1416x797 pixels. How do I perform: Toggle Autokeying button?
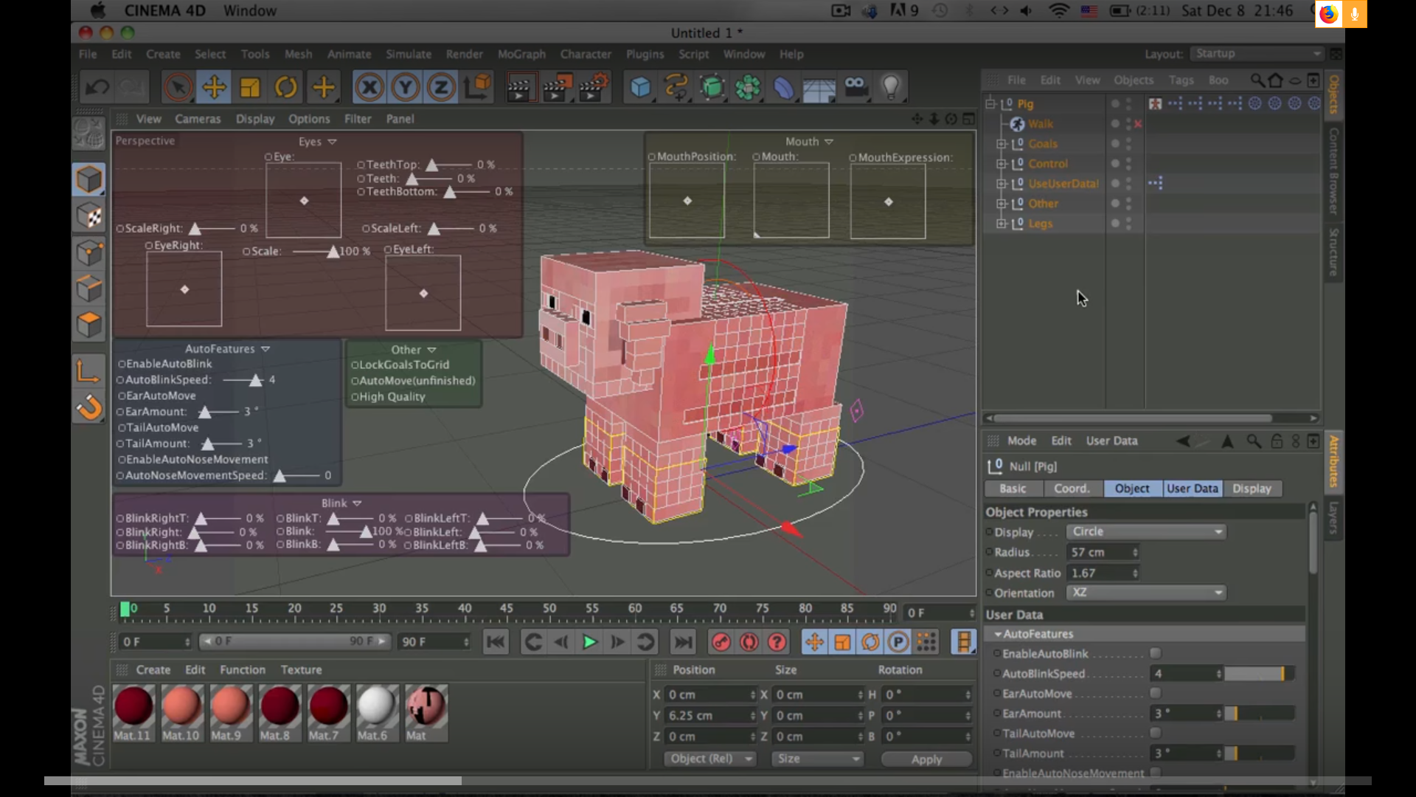[749, 642]
